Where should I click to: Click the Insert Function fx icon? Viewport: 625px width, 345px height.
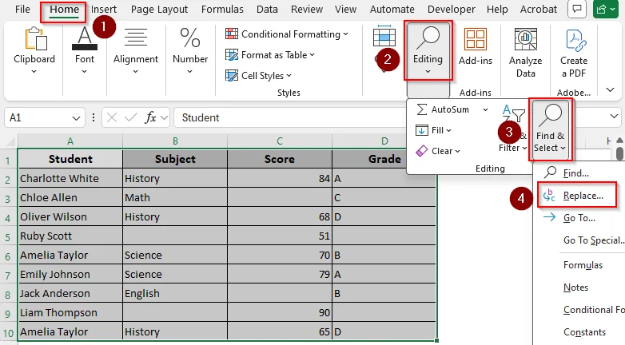(x=151, y=117)
